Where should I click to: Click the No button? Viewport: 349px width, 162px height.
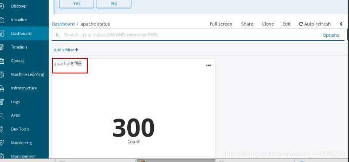tap(114, 4)
